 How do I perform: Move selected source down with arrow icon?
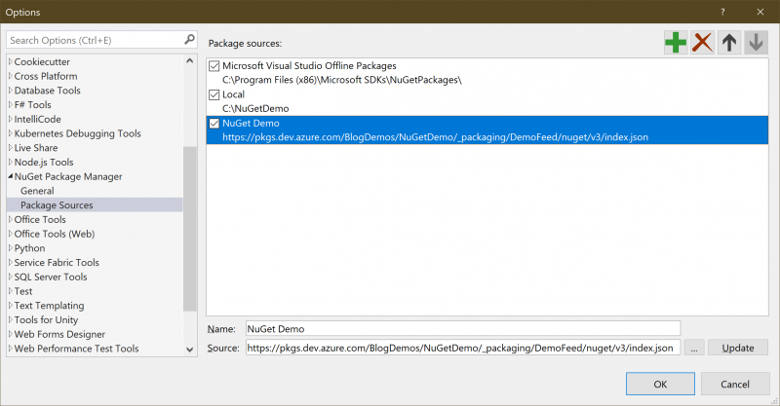point(757,42)
